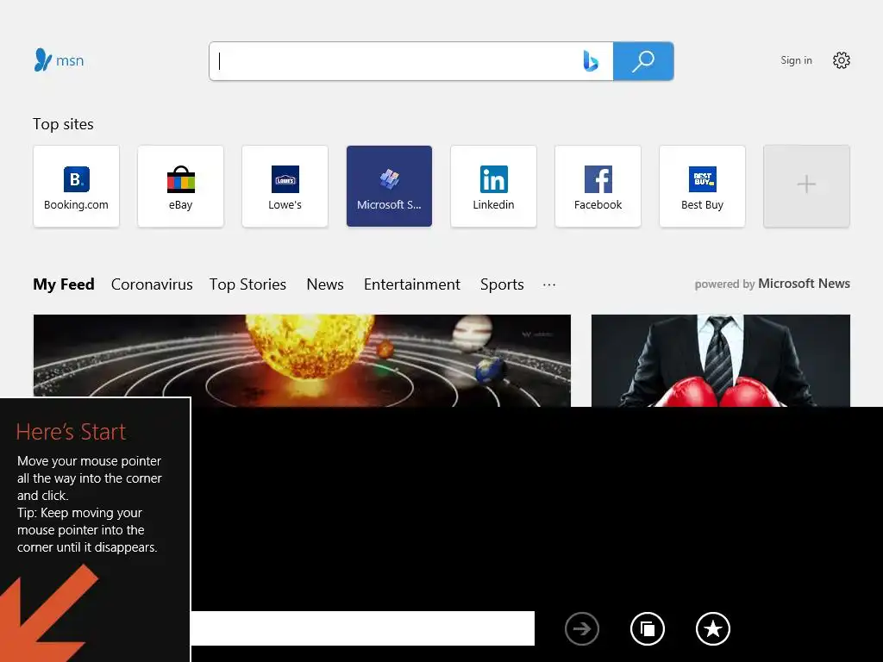Open the Linkedin top site tile
This screenshot has width=883, height=662.
point(493,186)
